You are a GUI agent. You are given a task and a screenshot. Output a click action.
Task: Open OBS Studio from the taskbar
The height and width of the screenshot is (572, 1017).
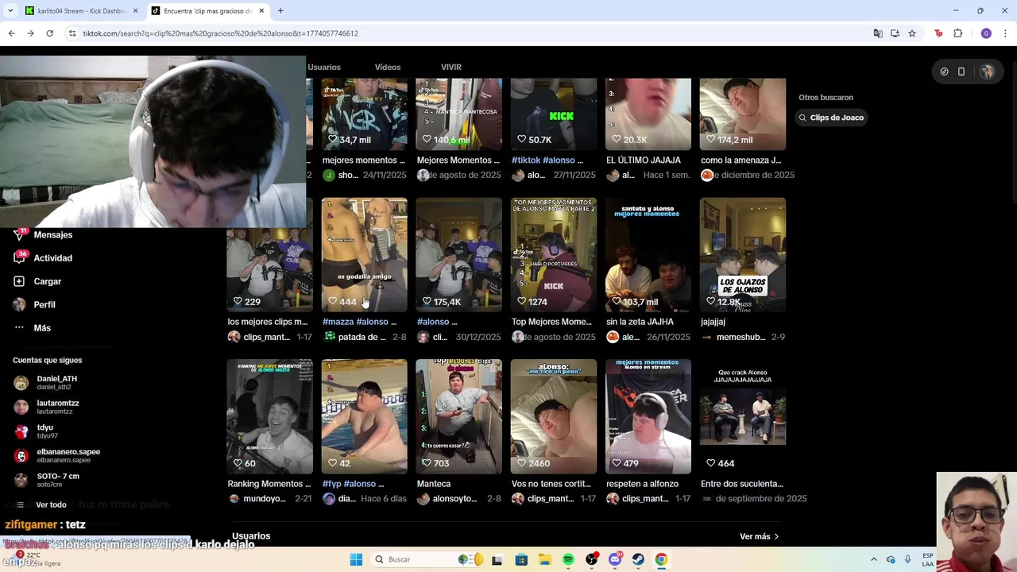pos(591,559)
